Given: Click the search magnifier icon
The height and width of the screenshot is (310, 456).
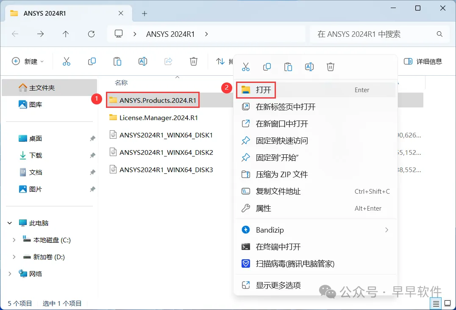Looking at the screenshot, I should (x=440, y=34).
